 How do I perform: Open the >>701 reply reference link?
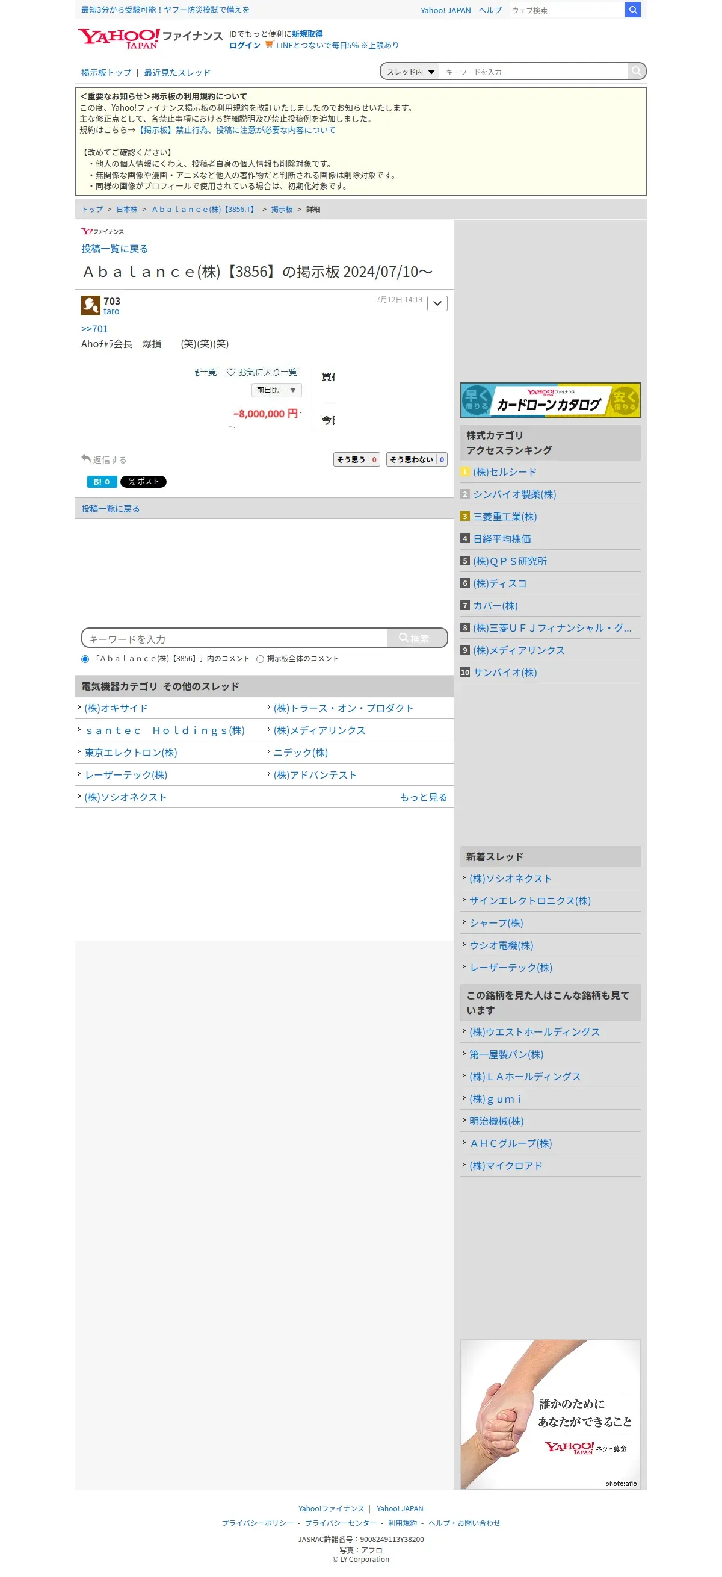(94, 329)
